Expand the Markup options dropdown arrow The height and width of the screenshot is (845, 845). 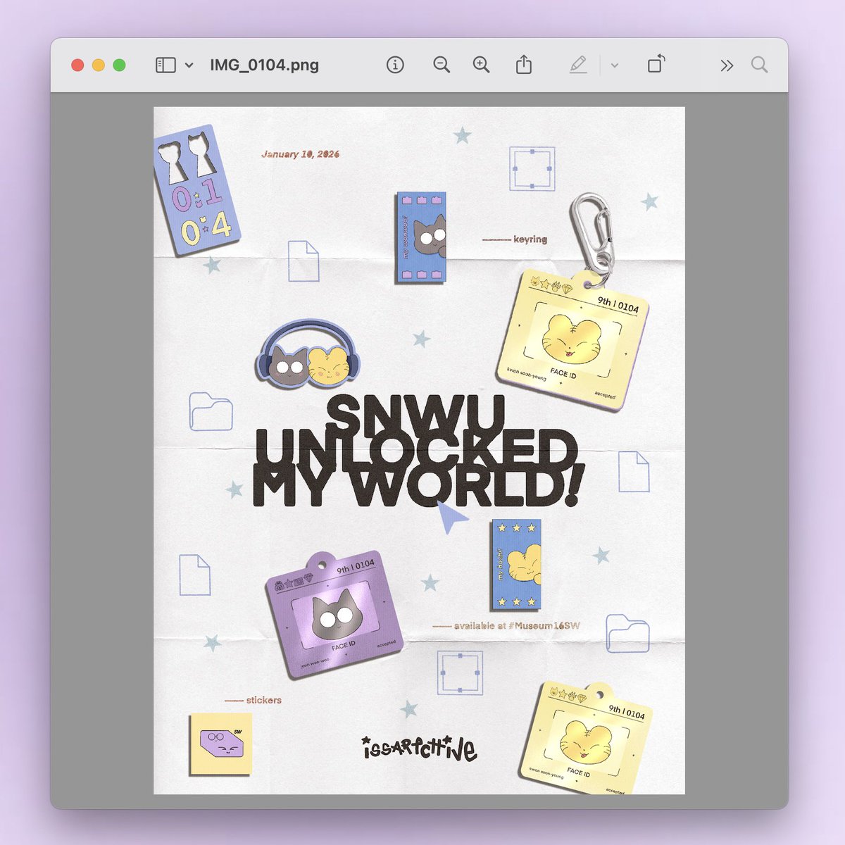(x=614, y=65)
